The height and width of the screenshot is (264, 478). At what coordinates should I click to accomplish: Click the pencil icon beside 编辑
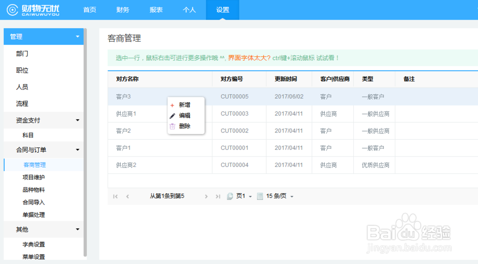pos(172,116)
